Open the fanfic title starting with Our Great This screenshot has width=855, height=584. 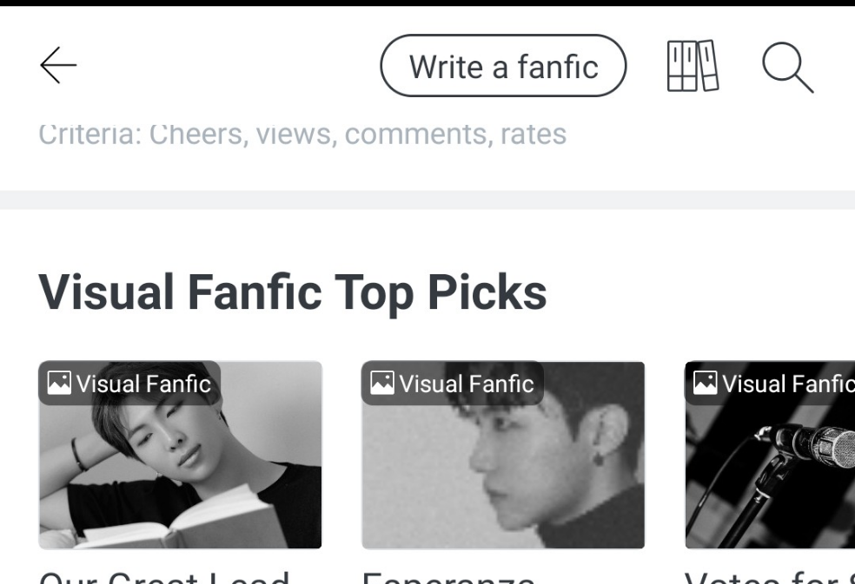165,576
